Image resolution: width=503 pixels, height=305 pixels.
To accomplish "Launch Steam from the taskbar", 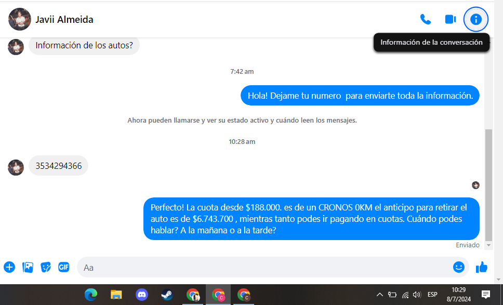I will click(167, 295).
